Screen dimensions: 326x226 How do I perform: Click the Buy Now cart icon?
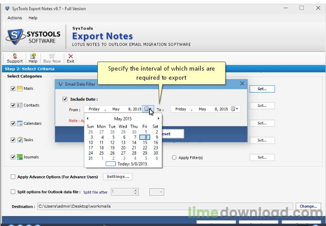pos(52,56)
